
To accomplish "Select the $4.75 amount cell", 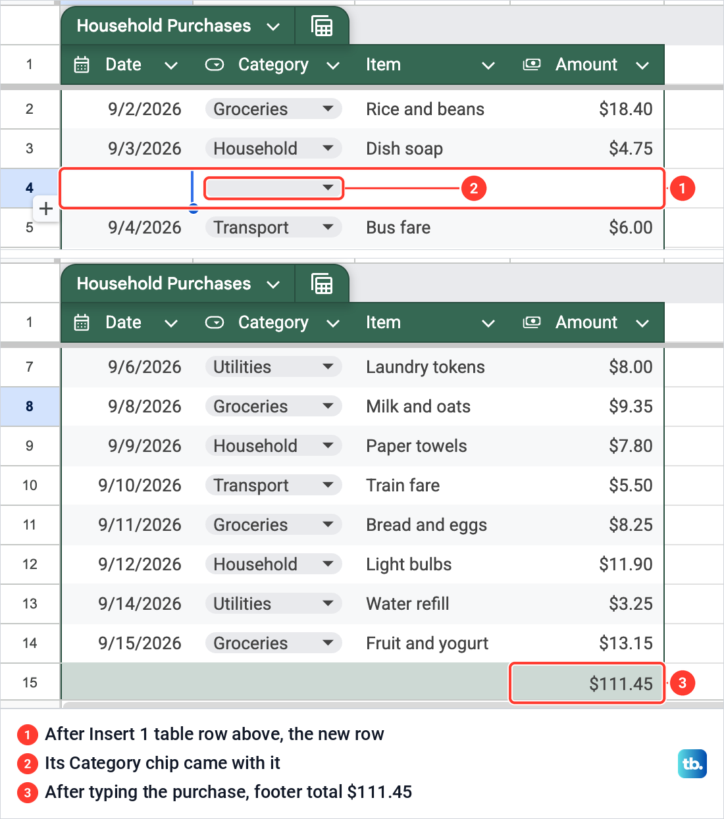I will pyautogui.click(x=587, y=149).
